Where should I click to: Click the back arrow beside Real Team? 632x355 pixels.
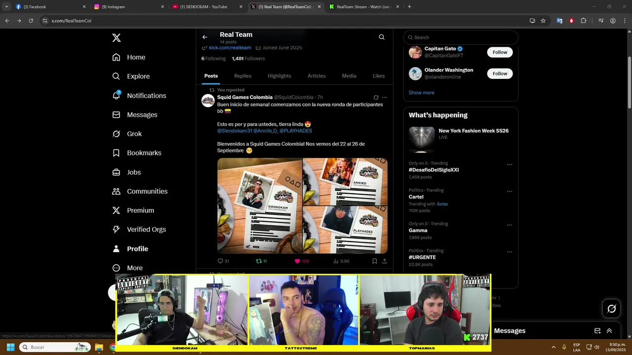(204, 37)
